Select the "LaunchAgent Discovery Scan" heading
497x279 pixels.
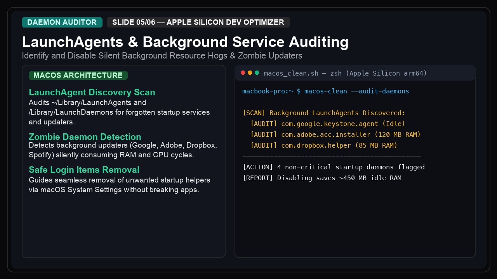(x=92, y=92)
